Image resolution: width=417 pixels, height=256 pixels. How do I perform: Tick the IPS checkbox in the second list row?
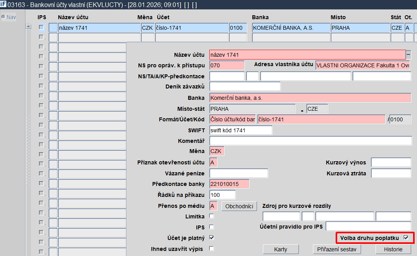[x=41, y=37]
